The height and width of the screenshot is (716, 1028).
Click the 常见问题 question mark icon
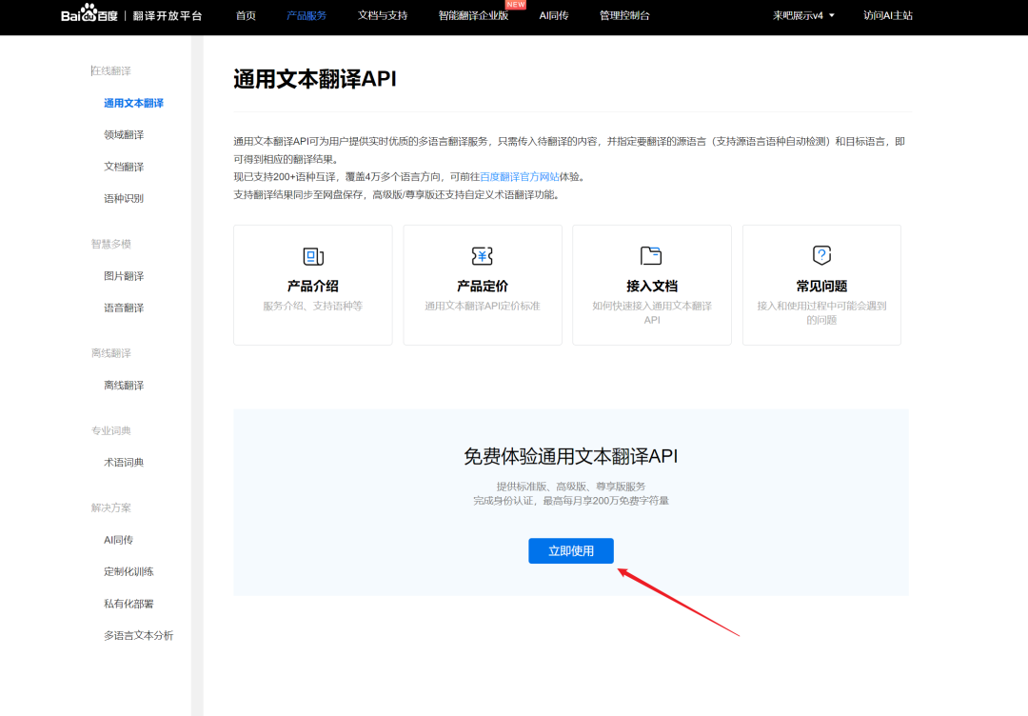tap(821, 255)
